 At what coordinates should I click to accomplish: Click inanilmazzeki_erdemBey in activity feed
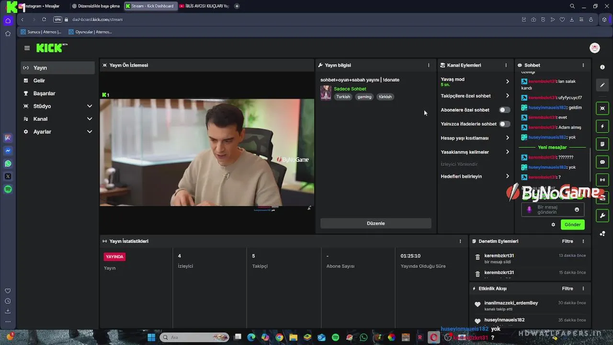pos(511,303)
